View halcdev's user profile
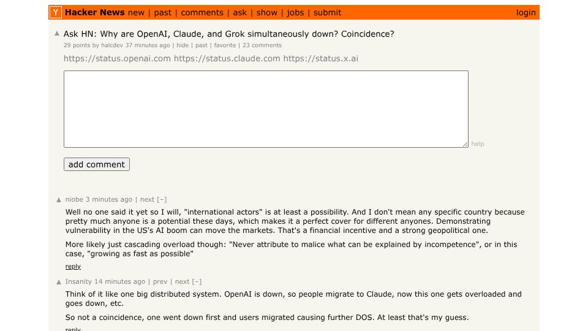The width and height of the screenshot is (588, 331). (x=112, y=45)
